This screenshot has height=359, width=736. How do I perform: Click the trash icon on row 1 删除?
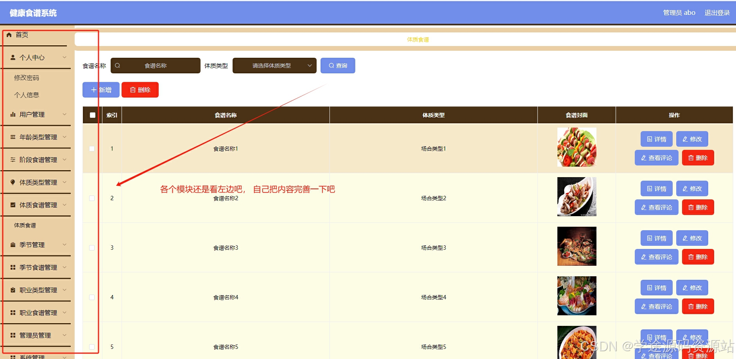coord(691,158)
